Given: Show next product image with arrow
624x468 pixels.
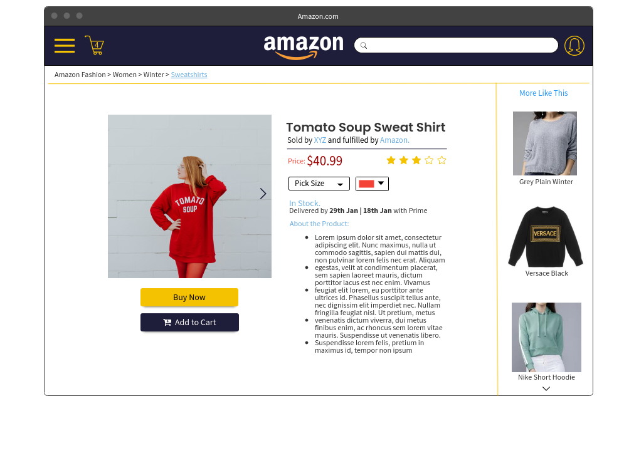Looking at the screenshot, I should point(263,194).
